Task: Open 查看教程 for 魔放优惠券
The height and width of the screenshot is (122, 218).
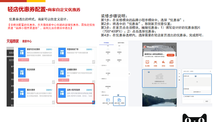Action: coord(49,90)
